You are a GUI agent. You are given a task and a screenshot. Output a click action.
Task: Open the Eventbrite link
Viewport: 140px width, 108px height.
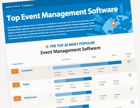click(27, 70)
